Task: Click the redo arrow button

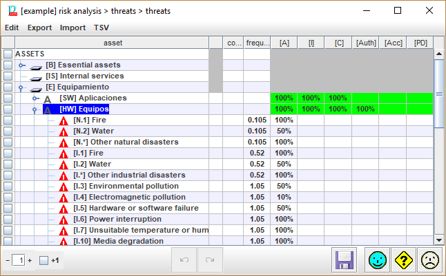Action: [210, 261]
